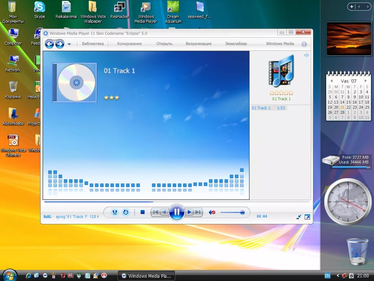Select the Computer desktop icon
This screenshot has height=281, width=374.
coord(13,37)
